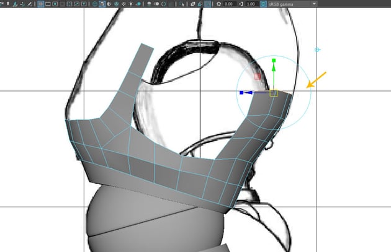Toggle X-Ray display mode
Image resolution: width=391 pixels, height=252 pixels.
point(193,4)
